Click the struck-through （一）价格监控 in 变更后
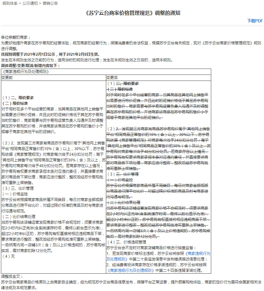Screen dimensions: 264x291 click(120, 180)
